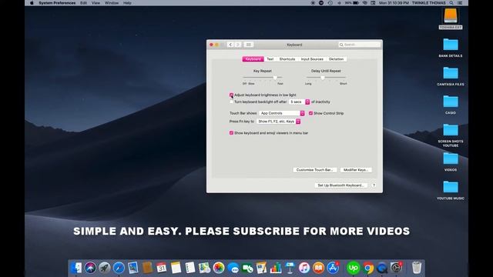Screen dimensions: 493x277
Task: Open VIDEOS folder on desktop
Action: click(x=451, y=162)
